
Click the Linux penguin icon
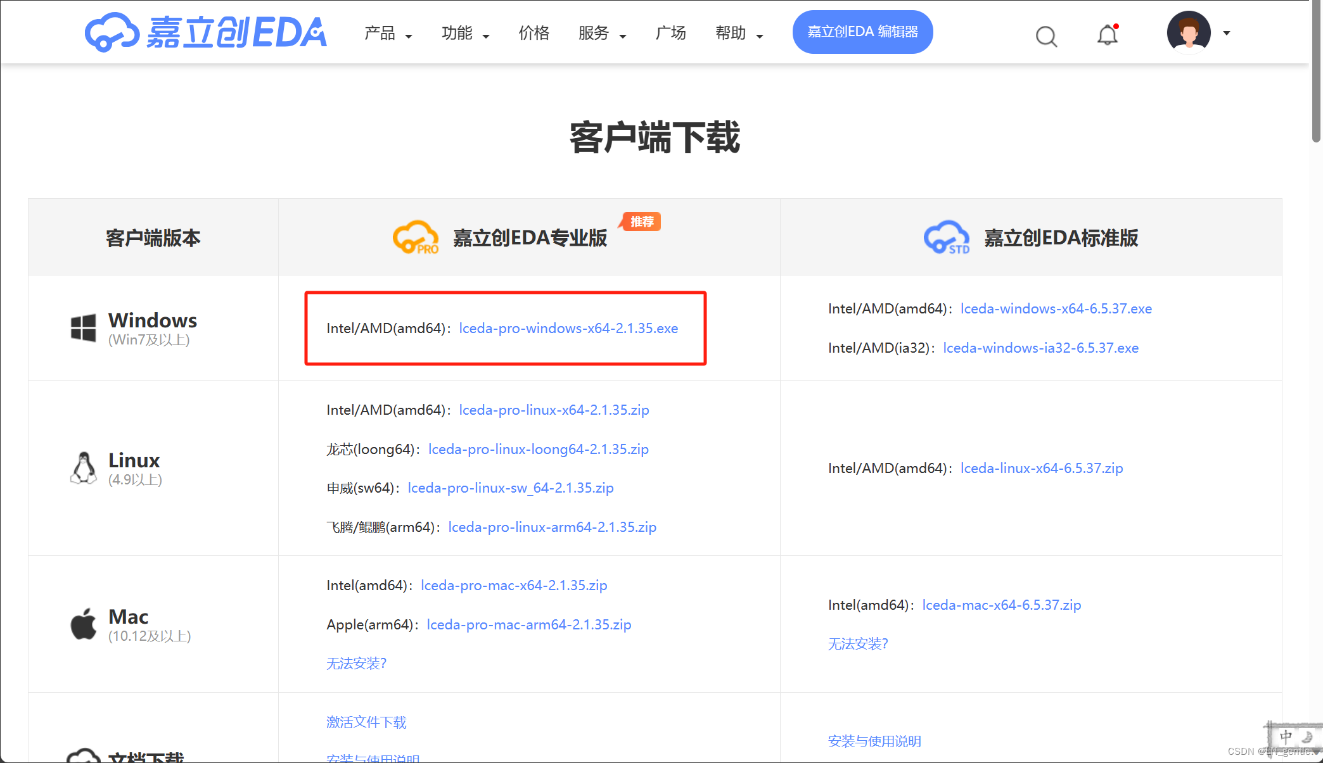pyautogui.click(x=84, y=467)
